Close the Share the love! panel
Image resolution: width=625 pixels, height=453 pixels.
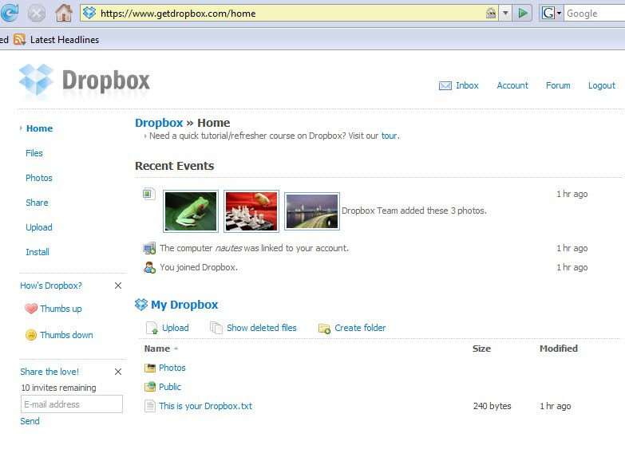pos(118,372)
